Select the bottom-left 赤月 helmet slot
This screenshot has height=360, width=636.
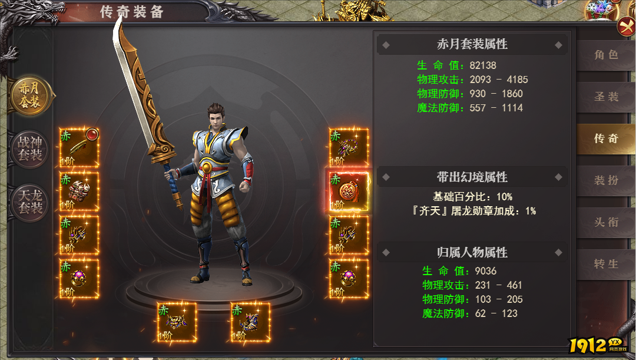click(x=177, y=322)
